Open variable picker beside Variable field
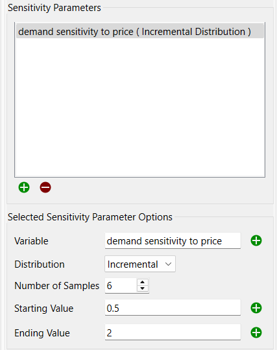The height and width of the screenshot is (350, 277). coord(256,240)
